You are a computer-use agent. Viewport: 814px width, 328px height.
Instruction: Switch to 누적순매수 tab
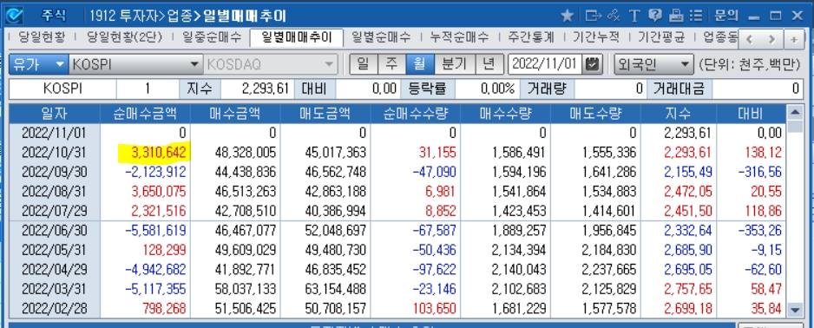pyautogui.click(x=459, y=37)
